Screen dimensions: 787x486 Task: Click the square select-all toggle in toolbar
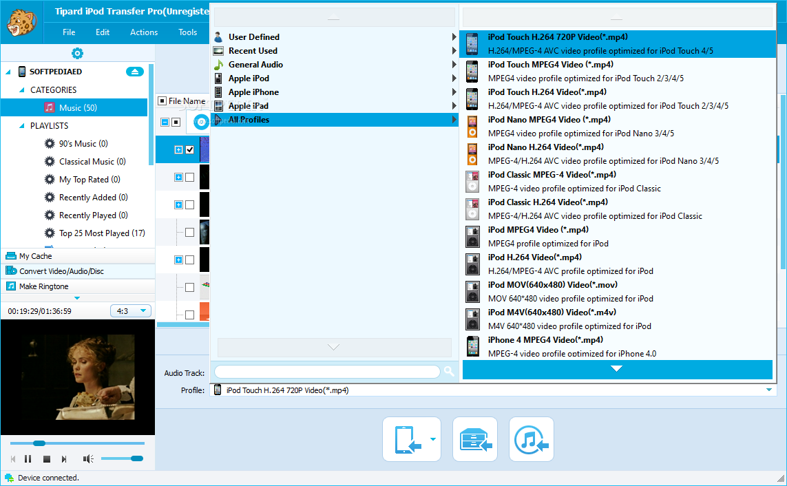(176, 122)
